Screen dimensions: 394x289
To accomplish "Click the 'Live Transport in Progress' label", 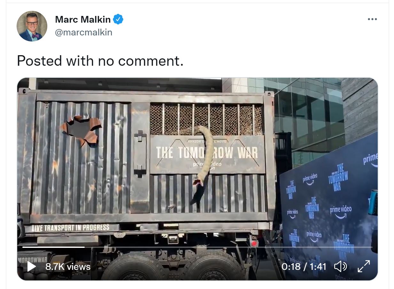I will 71,228.
